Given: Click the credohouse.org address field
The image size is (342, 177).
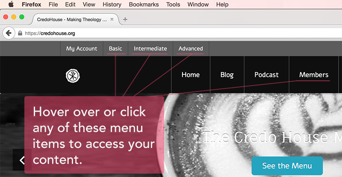Looking at the screenshot, I should [x=179, y=33].
